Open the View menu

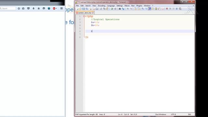pos(94,6)
